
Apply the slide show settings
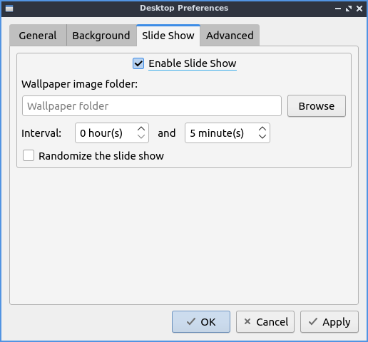(x=329, y=322)
